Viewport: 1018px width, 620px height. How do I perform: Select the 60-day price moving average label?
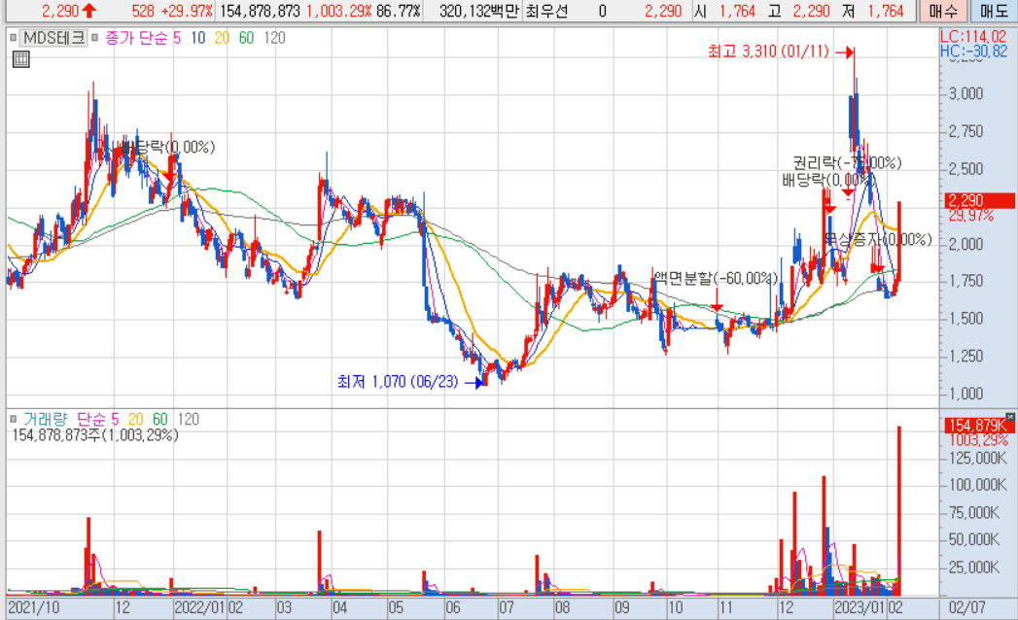(x=246, y=38)
